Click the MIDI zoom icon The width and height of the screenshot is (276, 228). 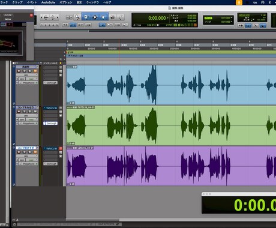[x=53, y=17]
